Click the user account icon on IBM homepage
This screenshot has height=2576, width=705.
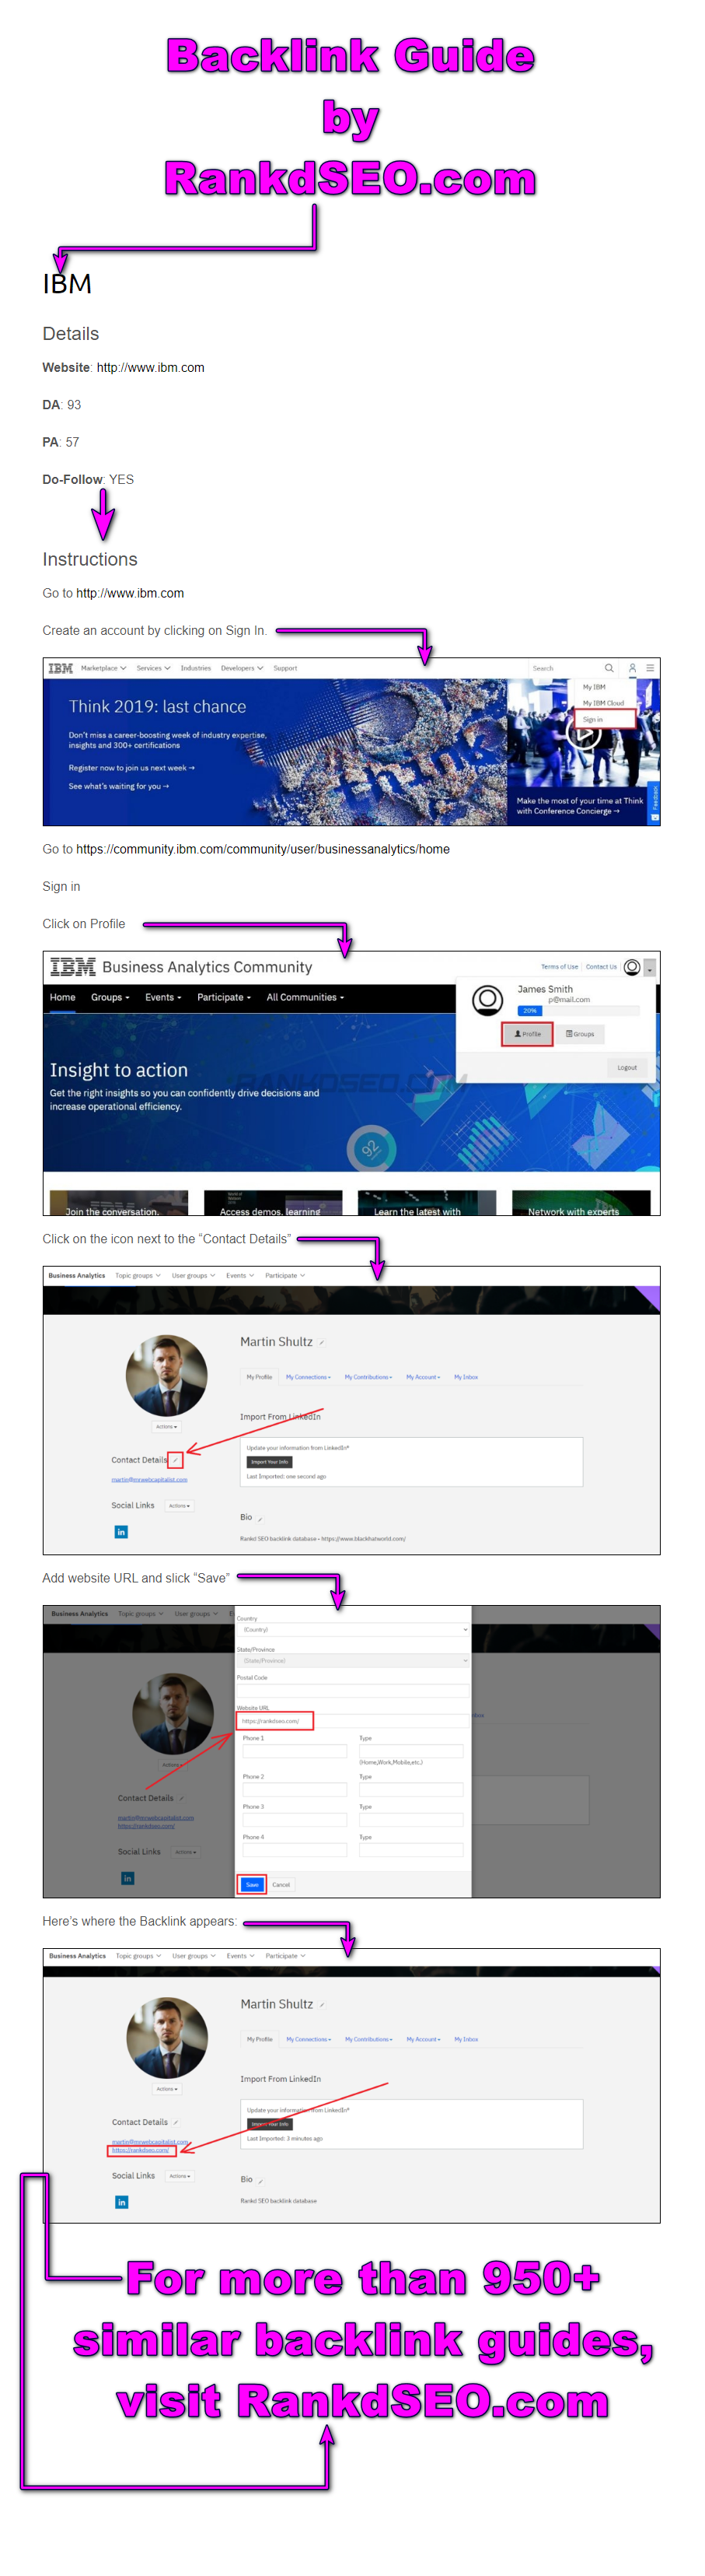(x=632, y=668)
